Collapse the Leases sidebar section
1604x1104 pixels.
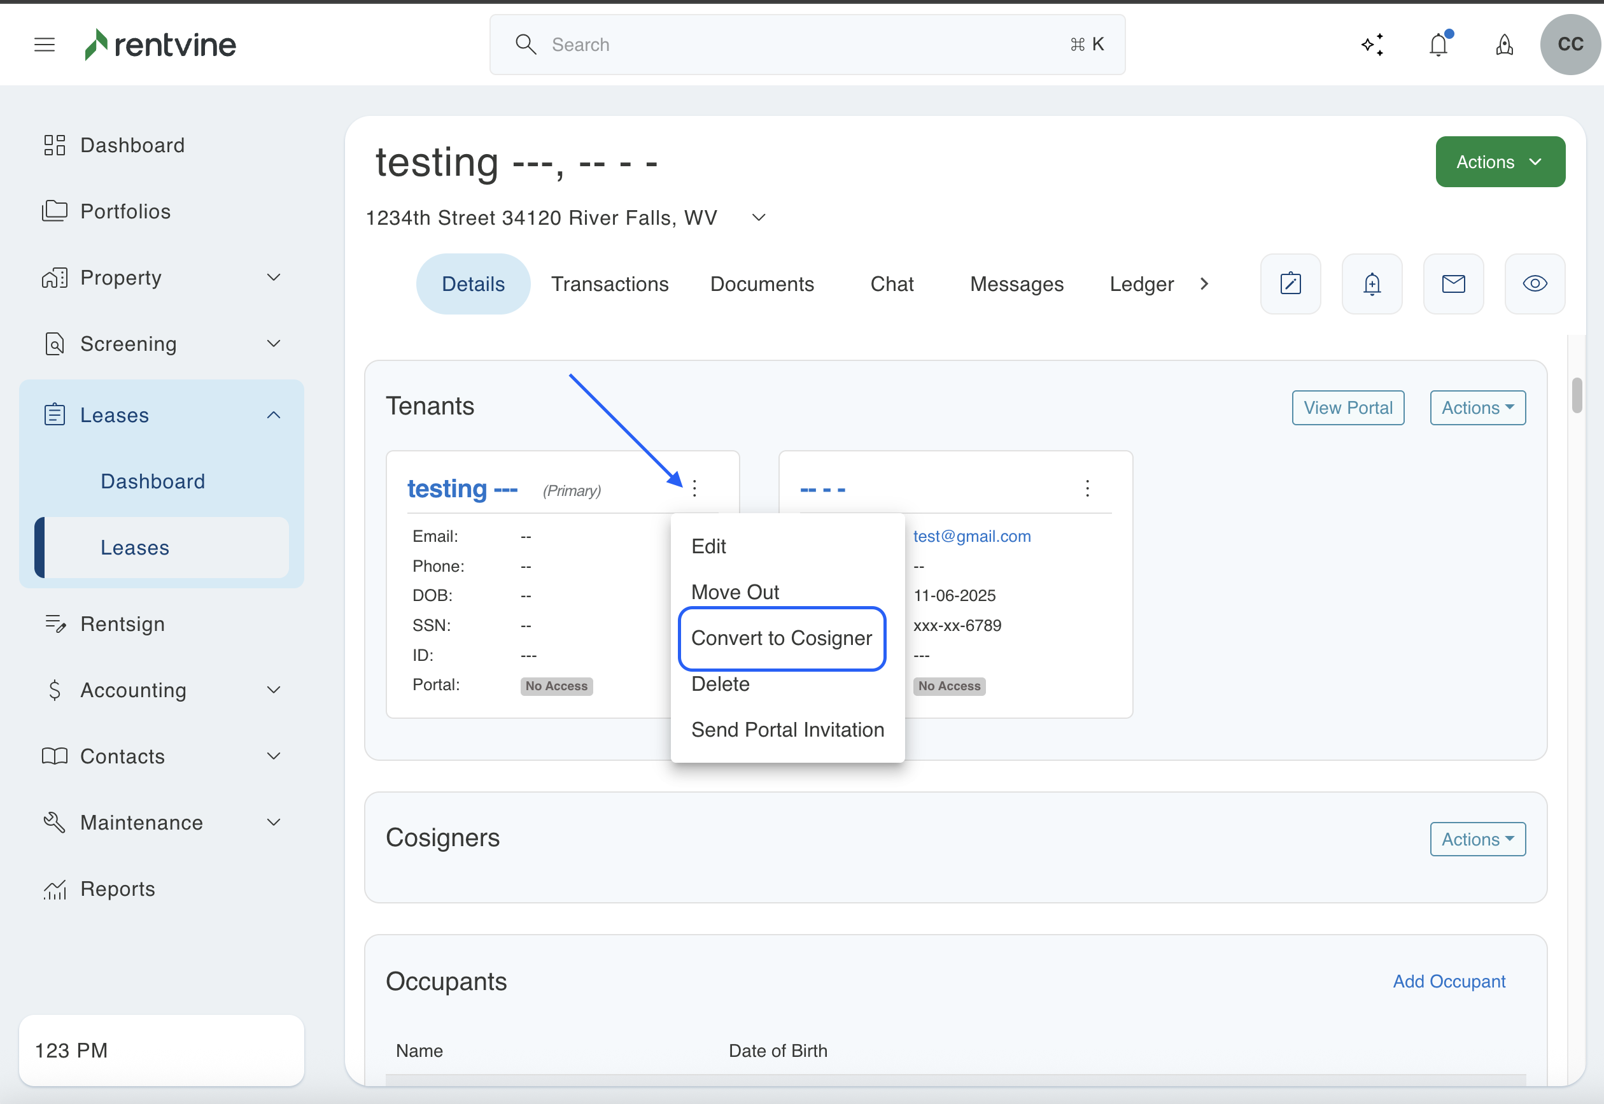click(274, 415)
